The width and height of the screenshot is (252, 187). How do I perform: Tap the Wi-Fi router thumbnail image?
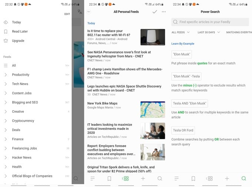[153, 37]
